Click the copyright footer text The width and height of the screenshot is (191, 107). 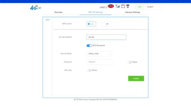95,100
